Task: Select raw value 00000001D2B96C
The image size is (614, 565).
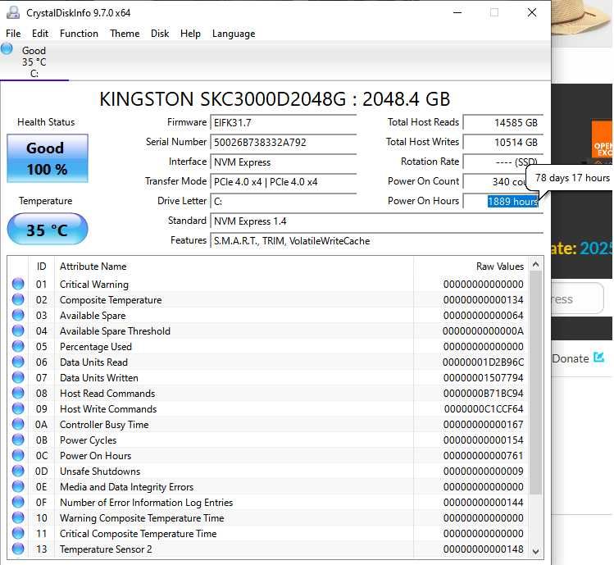Action: (x=483, y=362)
